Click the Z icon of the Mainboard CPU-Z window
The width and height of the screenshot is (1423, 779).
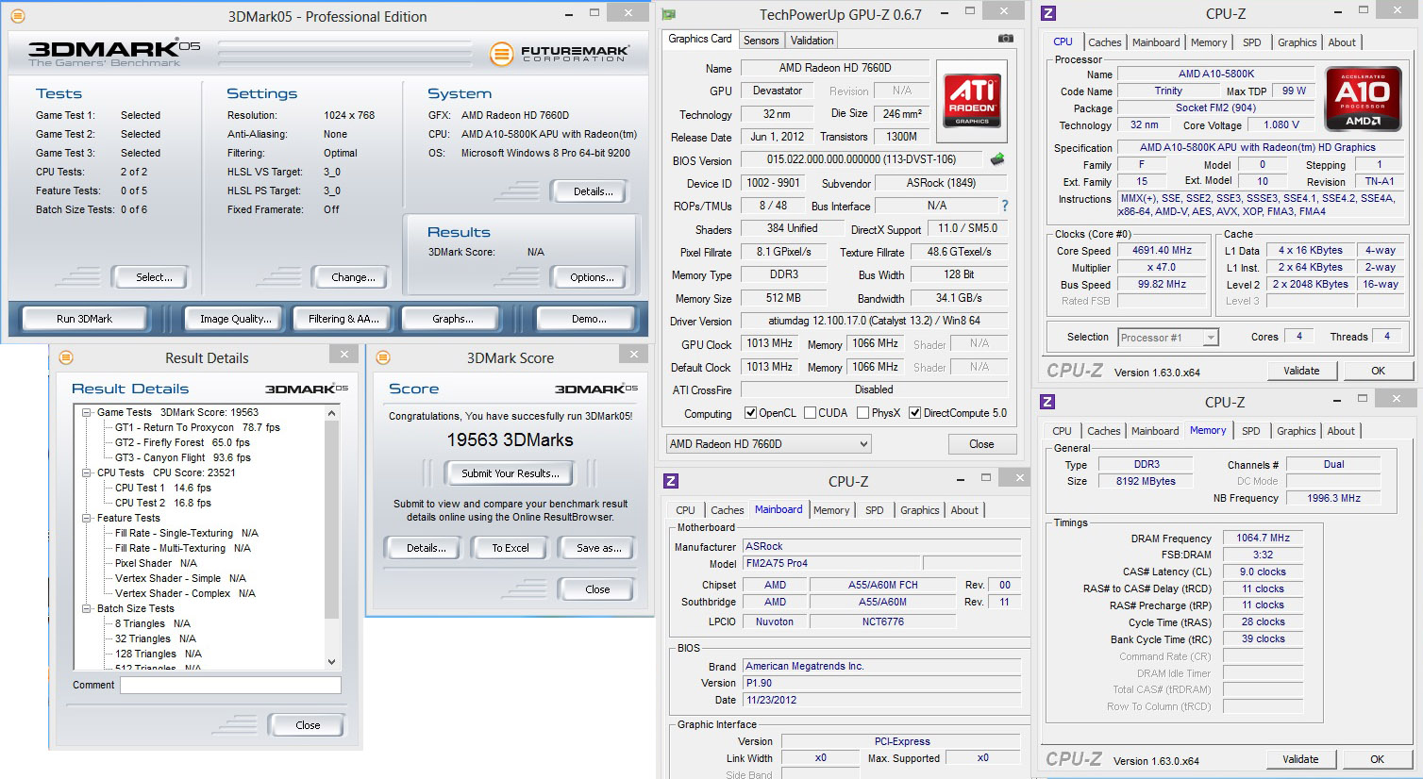tap(671, 481)
